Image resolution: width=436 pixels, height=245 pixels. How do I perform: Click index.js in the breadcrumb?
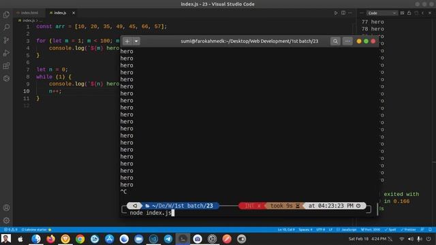29,20
